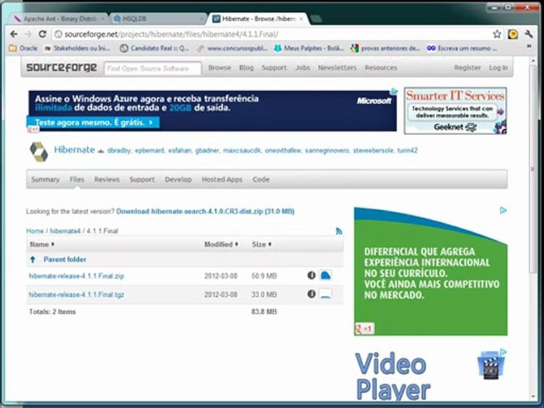
Task: Open the Resources link in the header
Action: pos(381,67)
